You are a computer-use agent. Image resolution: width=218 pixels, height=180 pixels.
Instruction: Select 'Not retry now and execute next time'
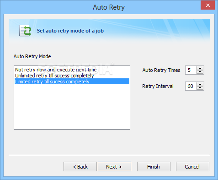(x=72, y=70)
